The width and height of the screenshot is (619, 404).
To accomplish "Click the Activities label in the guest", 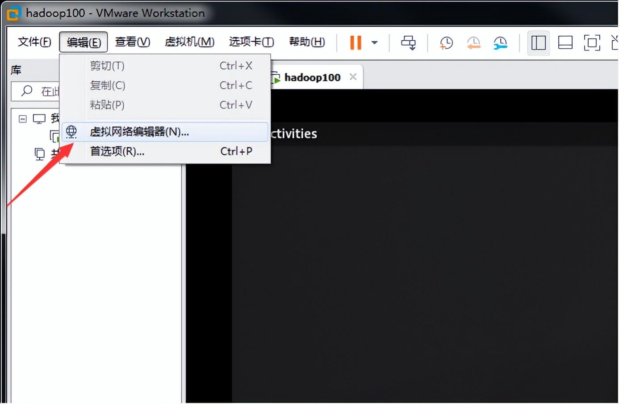I will 294,134.
